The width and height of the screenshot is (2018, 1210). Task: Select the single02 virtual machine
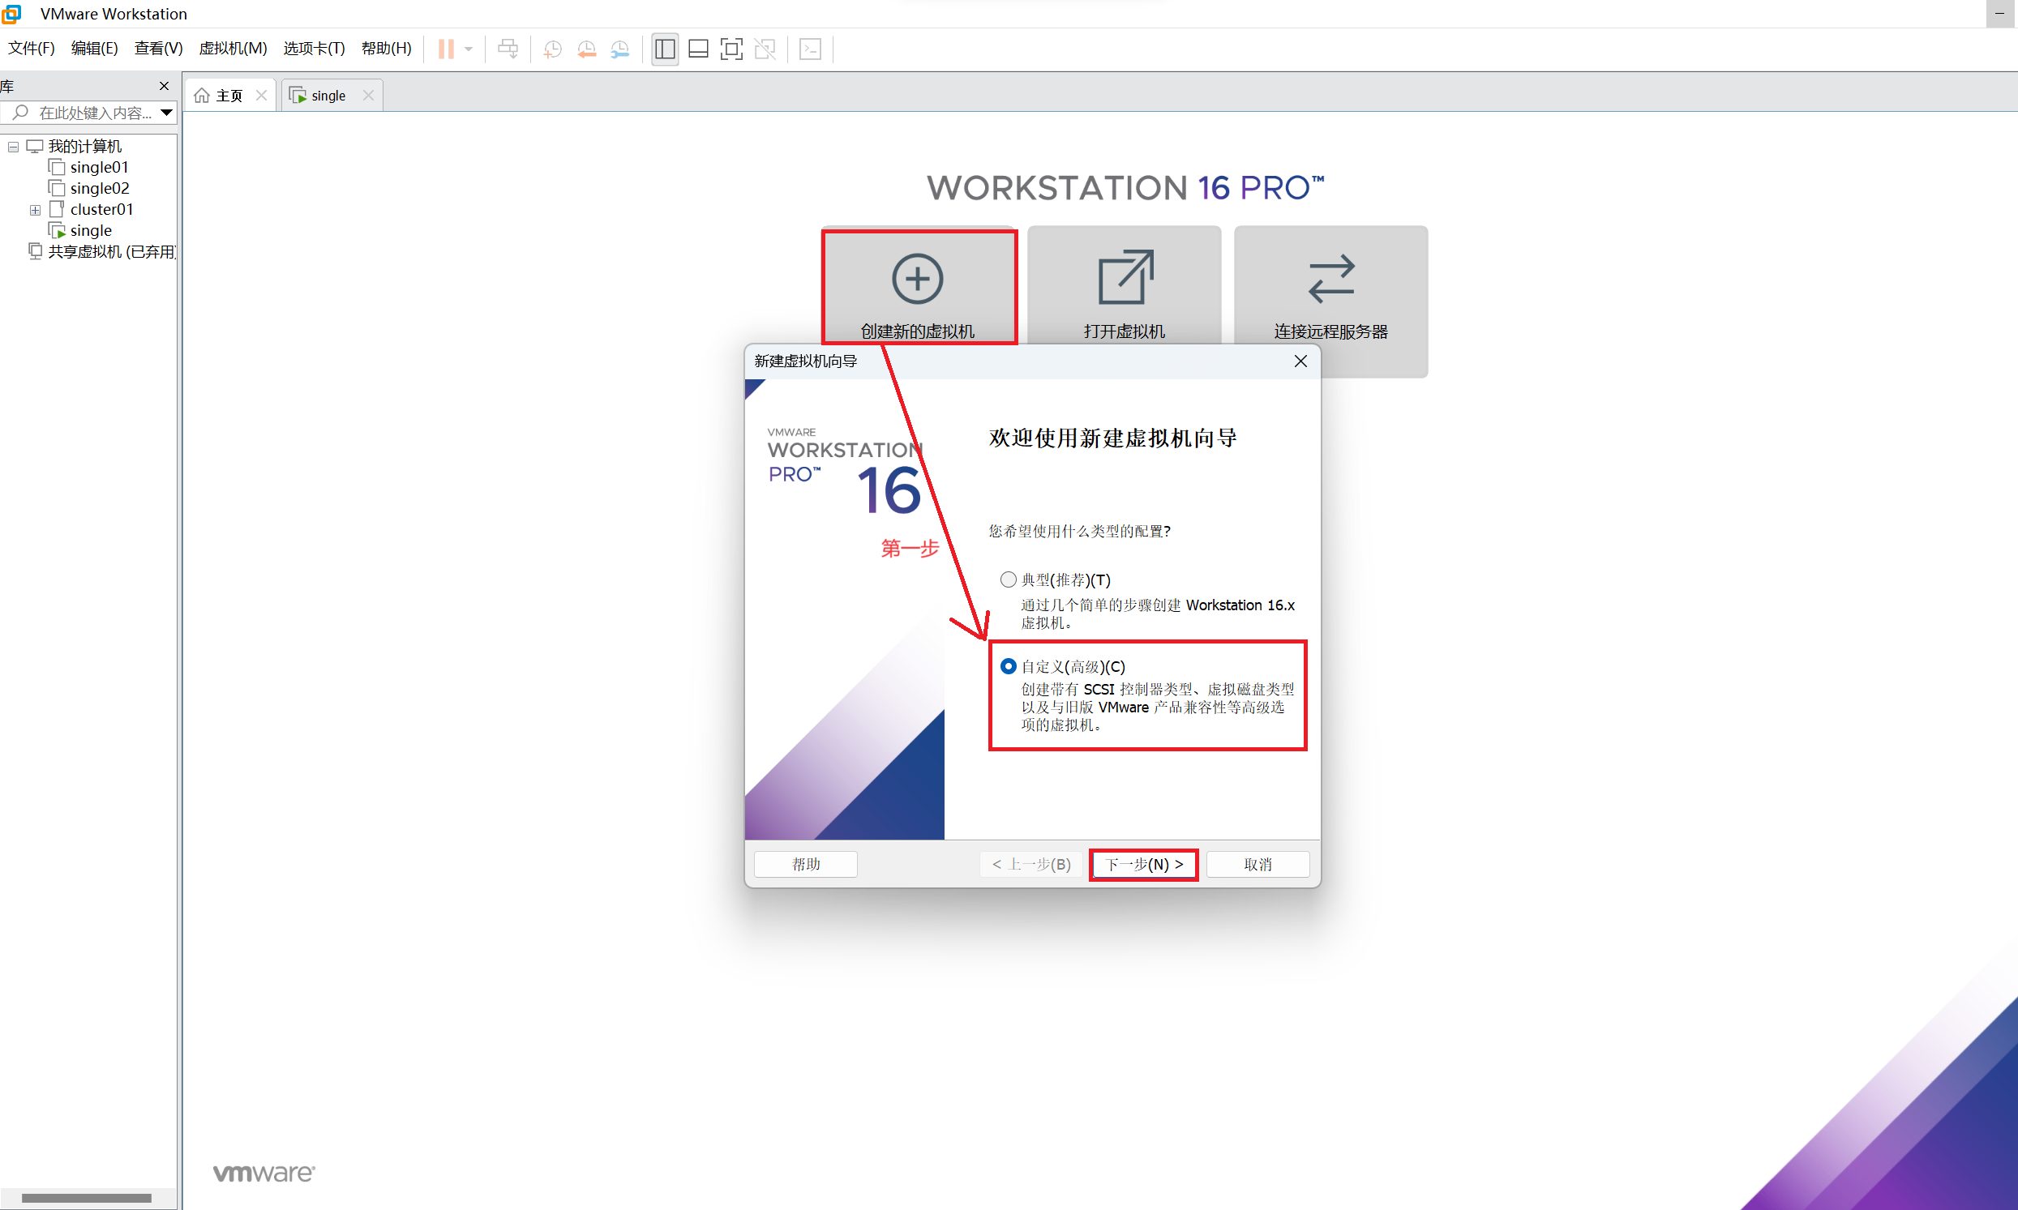tap(99, 188)
